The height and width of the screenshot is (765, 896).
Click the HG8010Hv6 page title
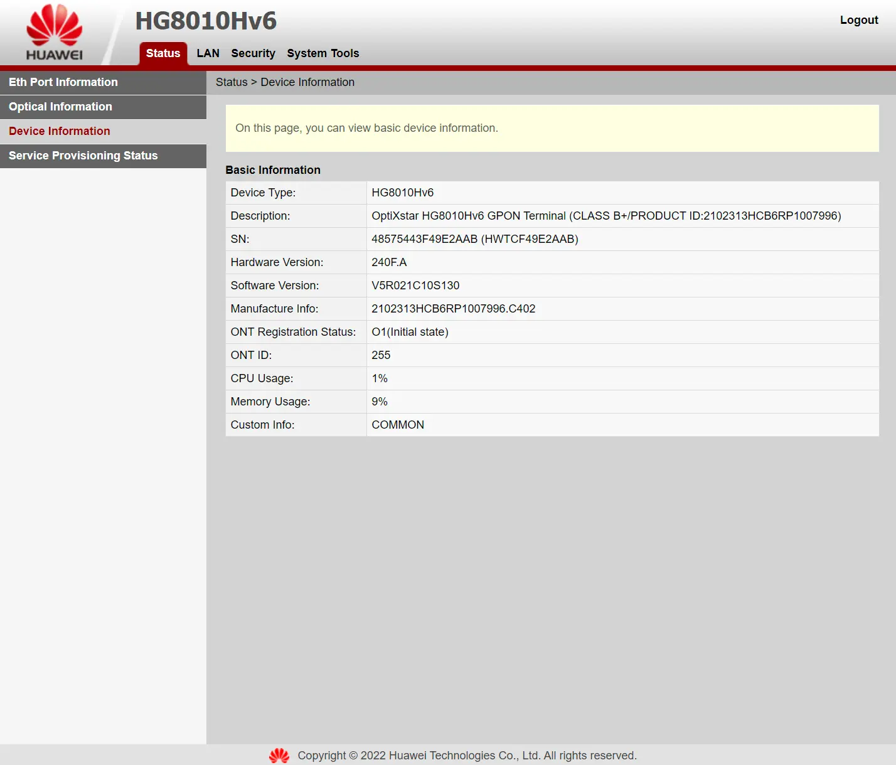point(206,21)
